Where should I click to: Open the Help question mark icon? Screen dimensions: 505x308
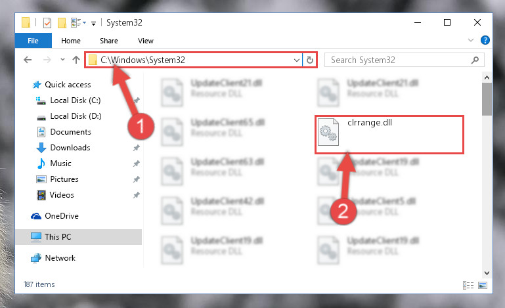pos(485,40)
